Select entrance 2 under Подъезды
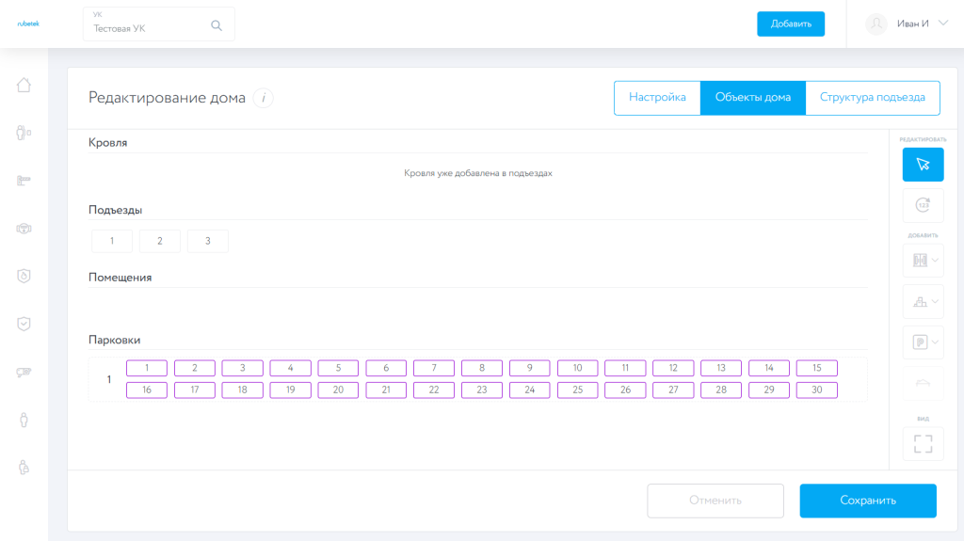This screenshot has height=541, width=964. 160,241
